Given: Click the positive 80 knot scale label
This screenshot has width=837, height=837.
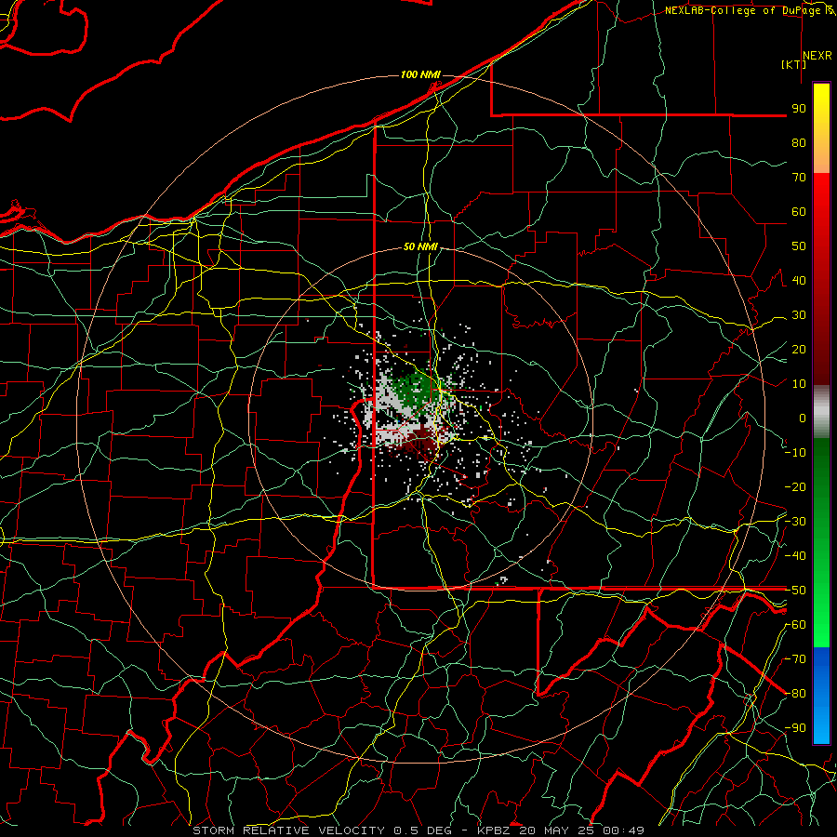Looking at the screenshot, I should click(x=799, y=142).
